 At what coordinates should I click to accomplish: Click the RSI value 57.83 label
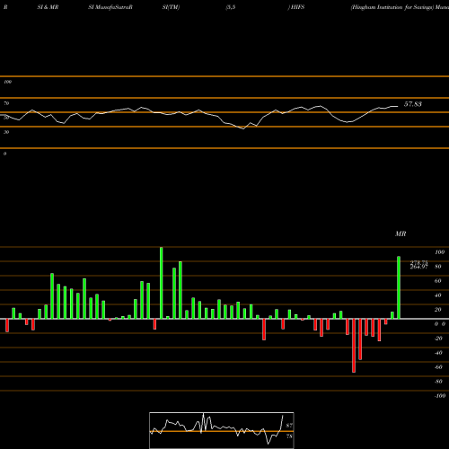(x=413, y=104)
